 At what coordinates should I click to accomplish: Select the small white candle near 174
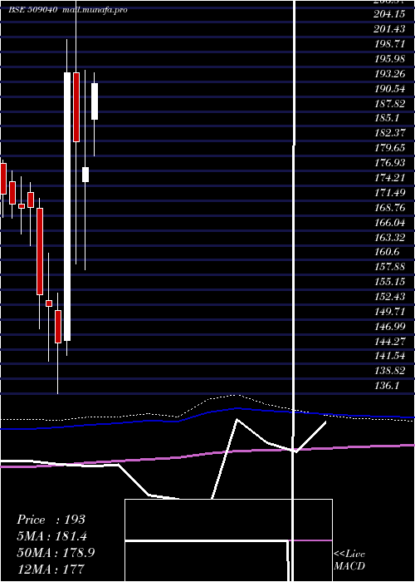[x=85, y=175]
